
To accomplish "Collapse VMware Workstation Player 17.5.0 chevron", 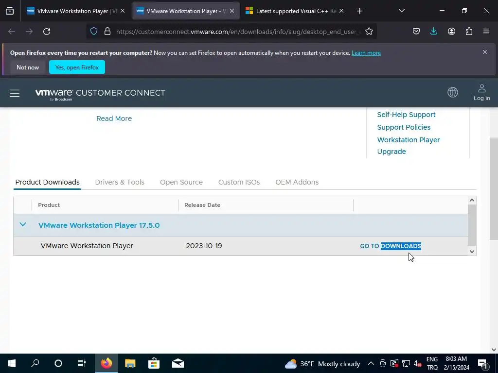I will pyautogui.click(x=23, y=224).
